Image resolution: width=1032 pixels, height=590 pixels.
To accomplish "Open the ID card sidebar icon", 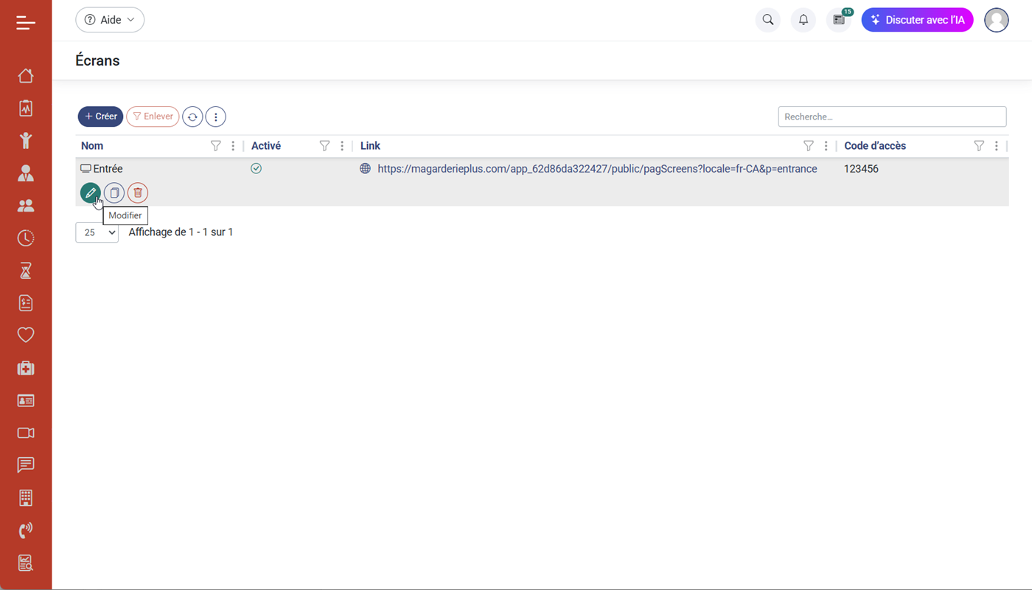I will coord(26,400).
